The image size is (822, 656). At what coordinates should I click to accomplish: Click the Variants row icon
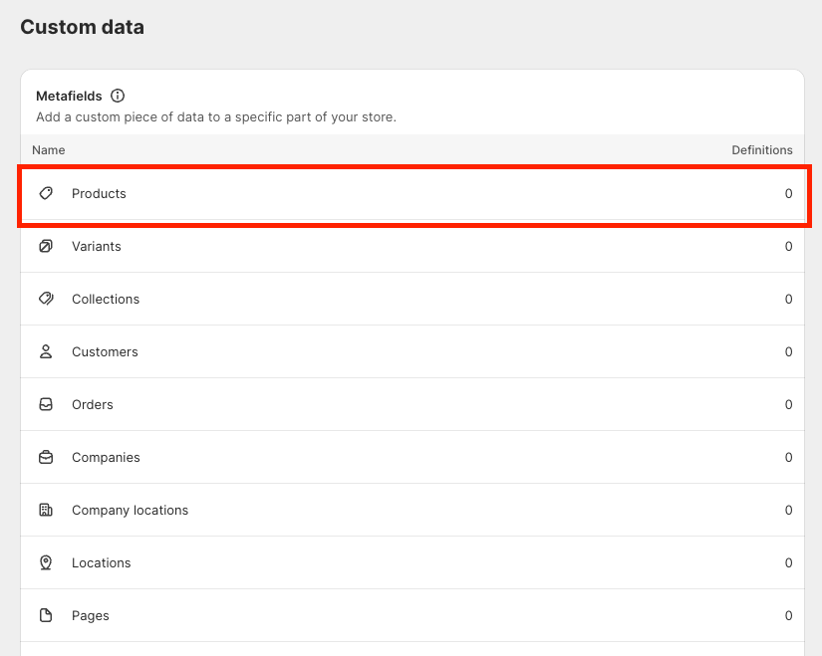point(46,246)
